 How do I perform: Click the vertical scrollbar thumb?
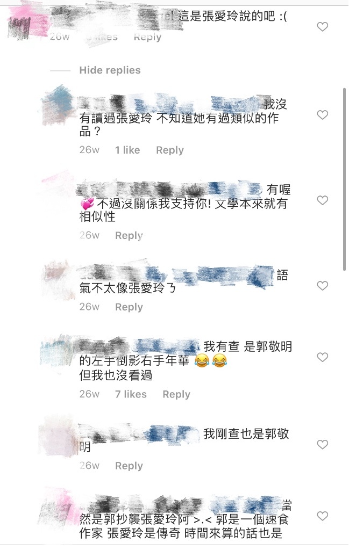(x=344, y=179)
